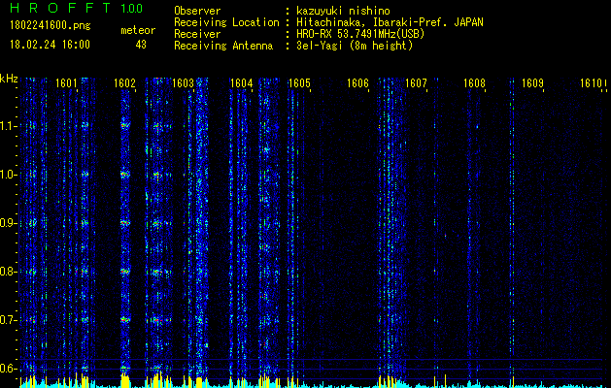Click observer name kazuyuki nishino
The height and width of the screenshot is (388, 611).
[x=343, y=11]
